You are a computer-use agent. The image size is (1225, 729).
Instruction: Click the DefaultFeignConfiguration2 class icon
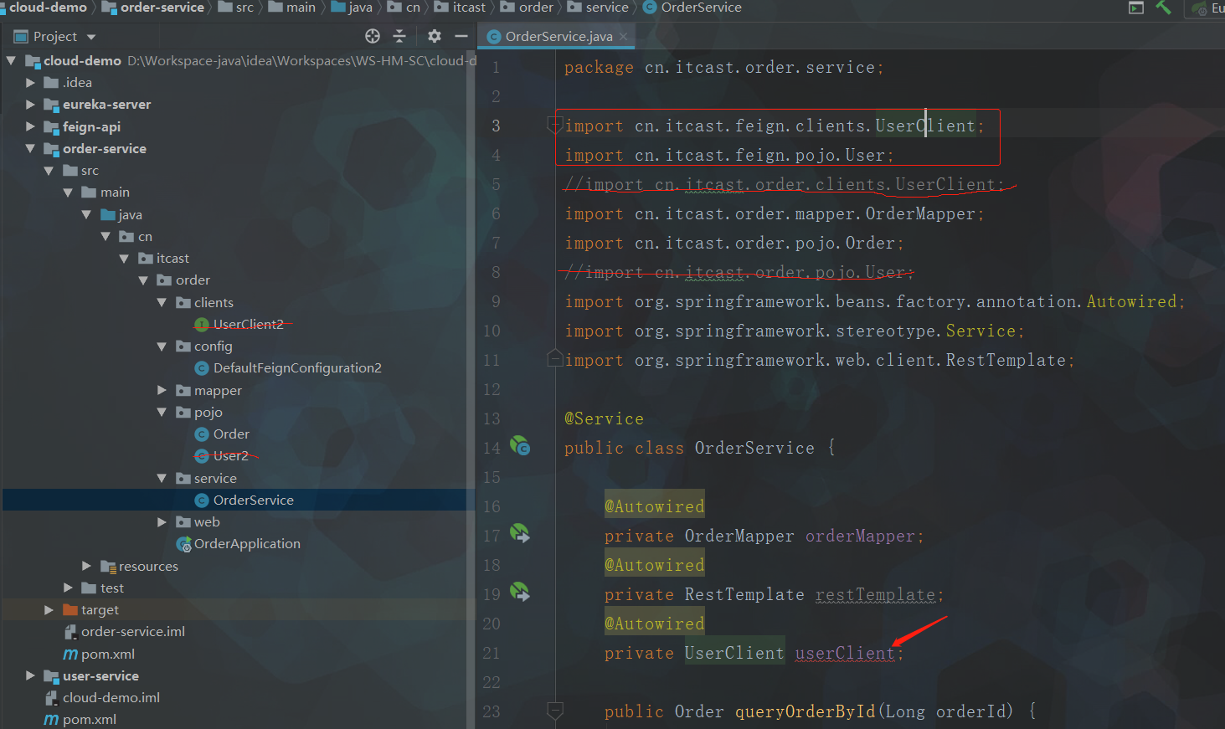pos(202,368)
